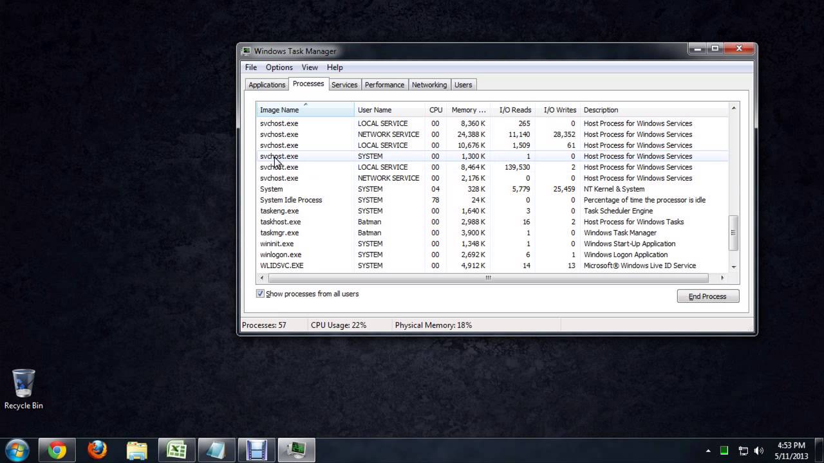
Task: Sort by CPU column header
Action: click(x=436, y=110)
